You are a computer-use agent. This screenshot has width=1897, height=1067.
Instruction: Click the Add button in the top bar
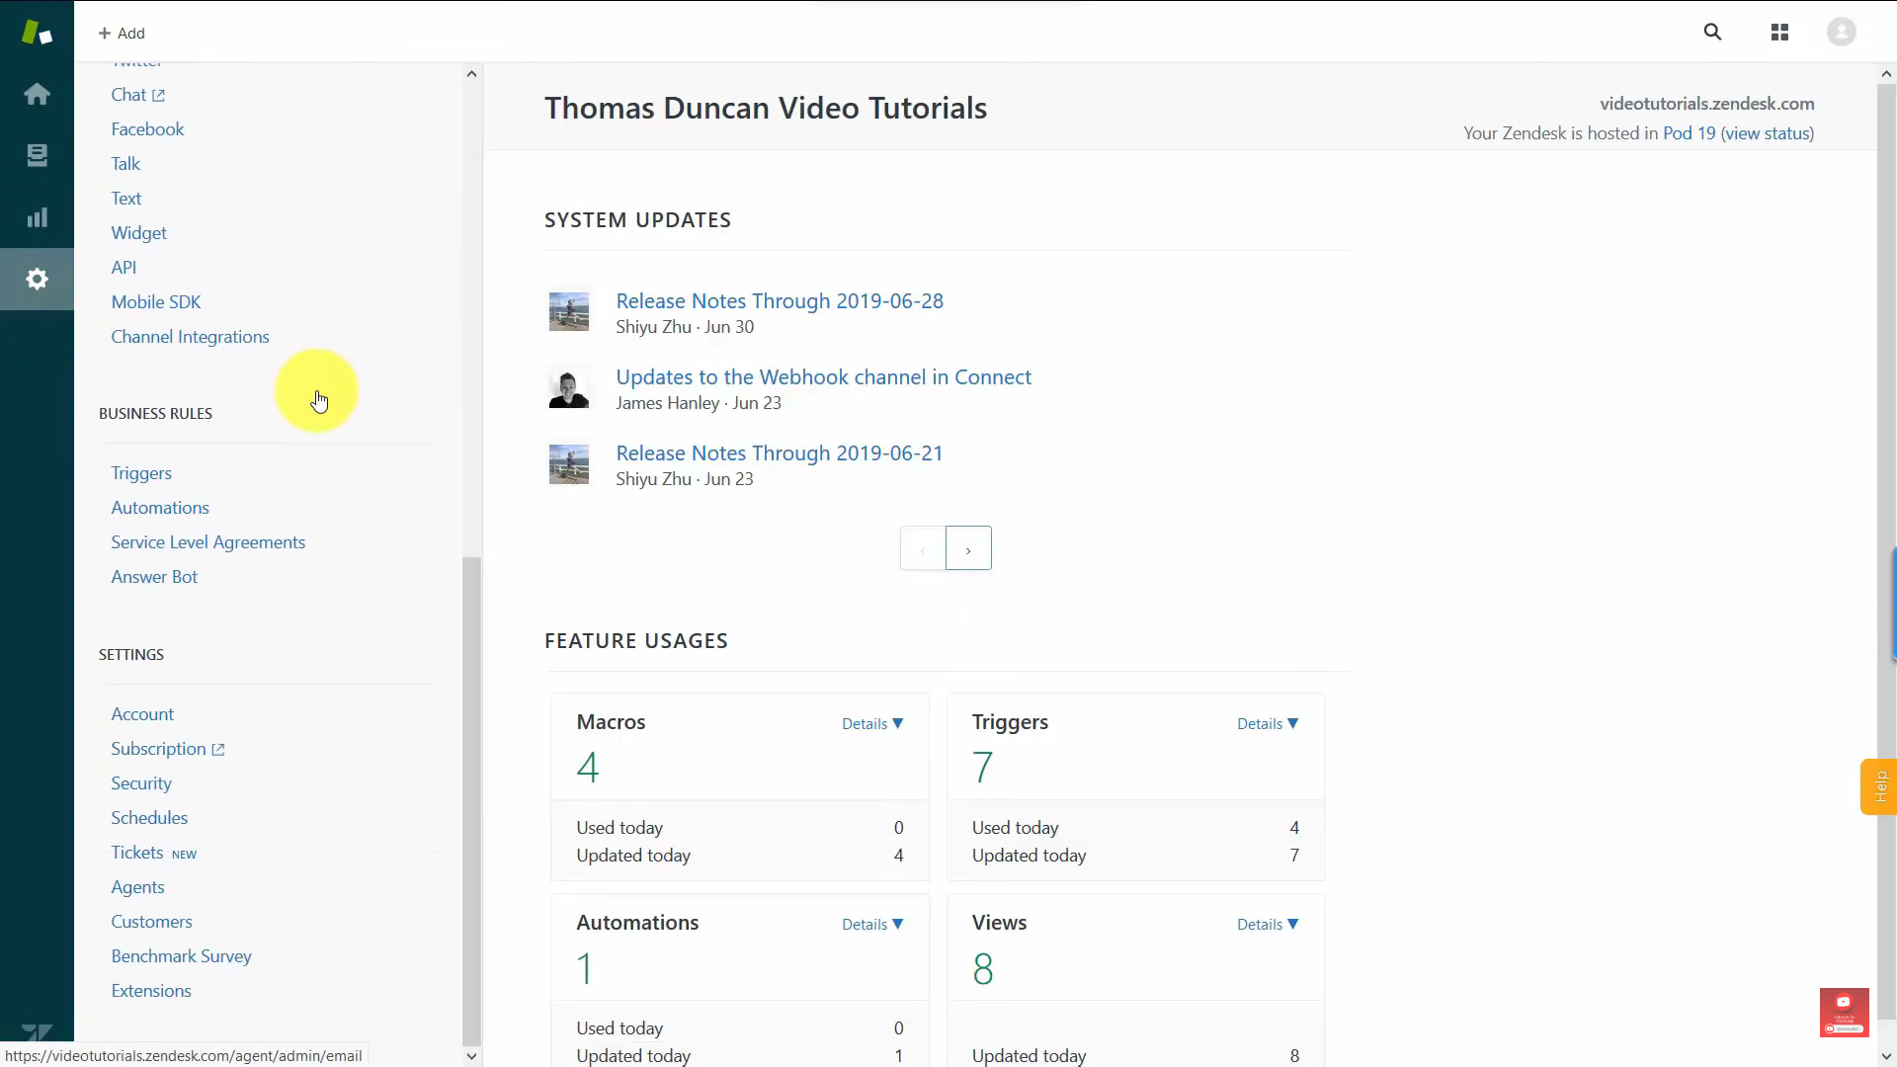(x=122, y=33)
